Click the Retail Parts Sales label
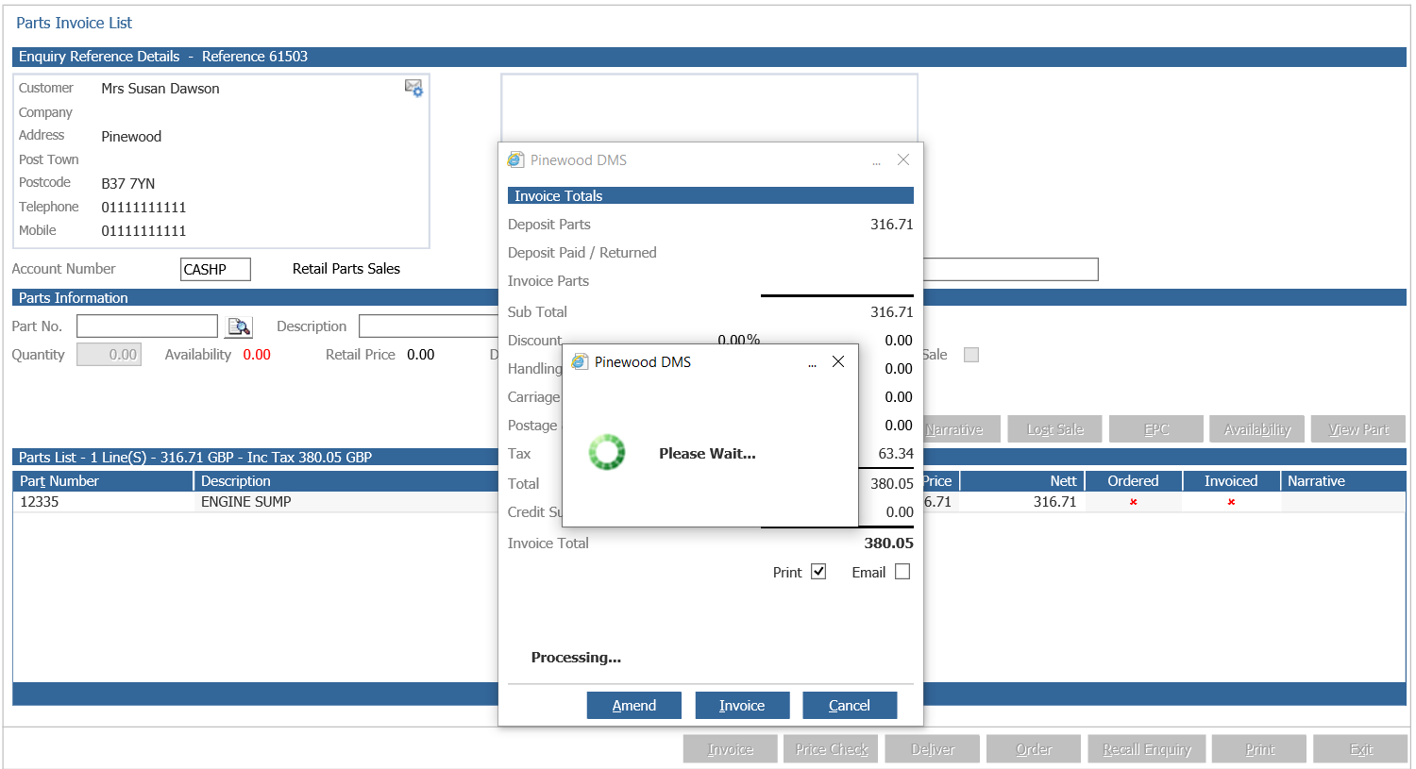Screen dimensions: 1416x769 [346, 269]
